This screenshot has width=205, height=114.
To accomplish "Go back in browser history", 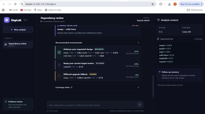I will [x=4, y=4].
